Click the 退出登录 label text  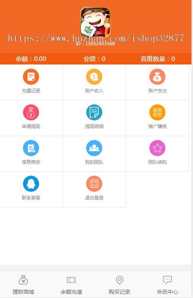94,198
